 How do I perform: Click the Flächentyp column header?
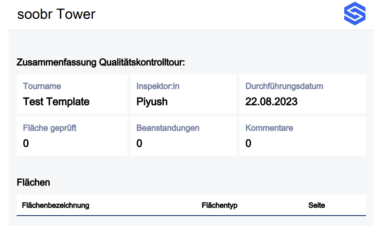point(220,205)
